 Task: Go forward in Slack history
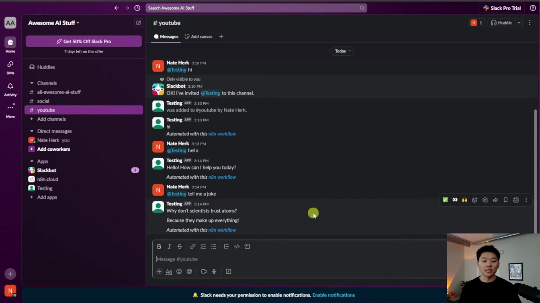click(x=127, y=8)
